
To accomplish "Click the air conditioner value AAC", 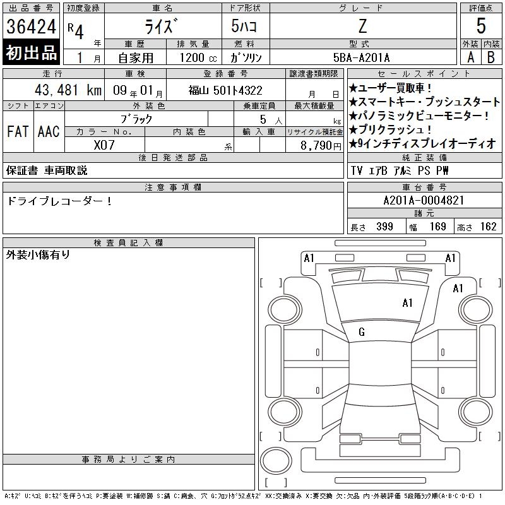I will (49, 131).
